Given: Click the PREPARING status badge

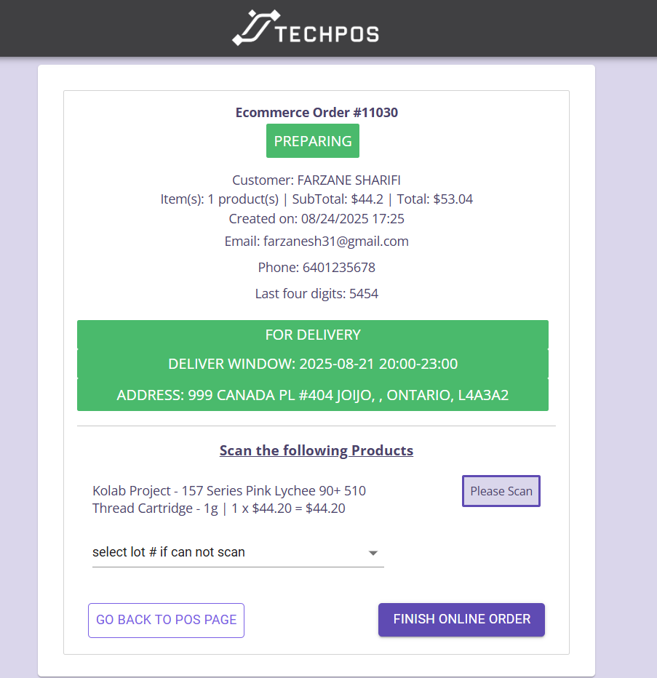Looking at the screenshot, I should coord(313,141).
